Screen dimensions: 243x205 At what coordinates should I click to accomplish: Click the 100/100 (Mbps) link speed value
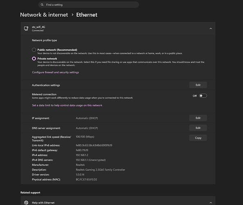tap(85, 137)
